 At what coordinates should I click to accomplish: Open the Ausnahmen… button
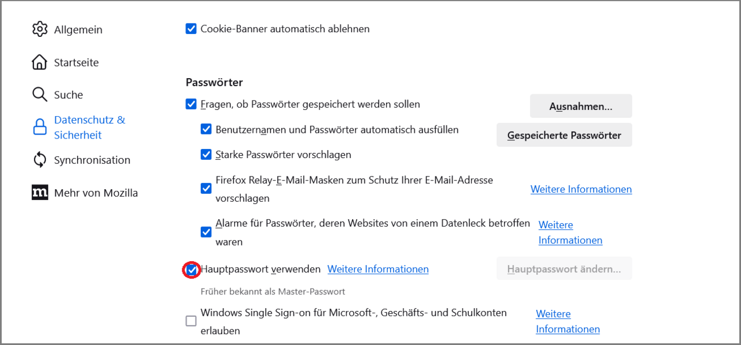[x=580, y=106]
